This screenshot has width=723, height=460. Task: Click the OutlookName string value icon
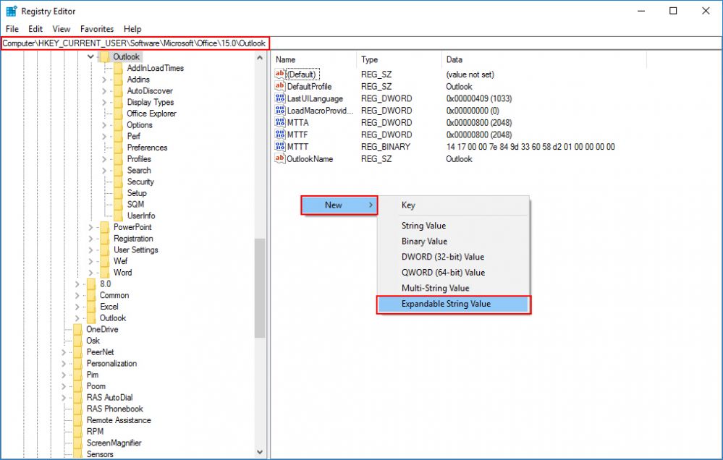(279, 158)
